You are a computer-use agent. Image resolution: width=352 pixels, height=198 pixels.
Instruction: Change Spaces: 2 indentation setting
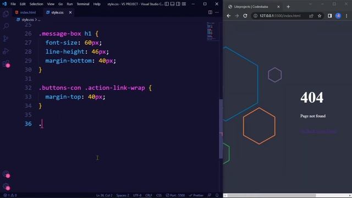(123, 195)
